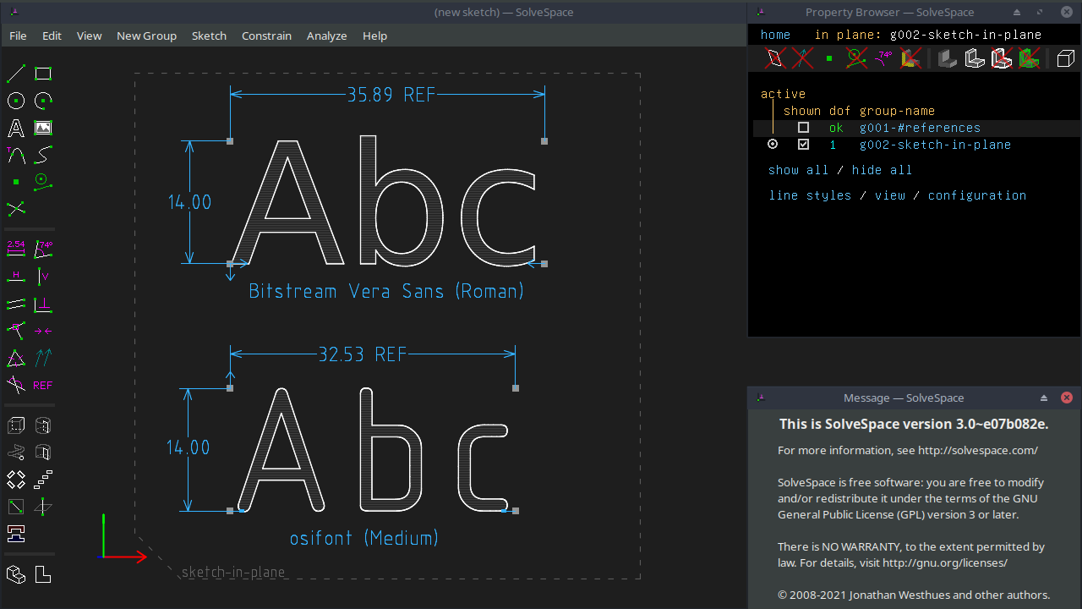This screenshot has height=609, width=1082.
Task: Select the Tangent Arc tool
Action: tap(15, 155)
